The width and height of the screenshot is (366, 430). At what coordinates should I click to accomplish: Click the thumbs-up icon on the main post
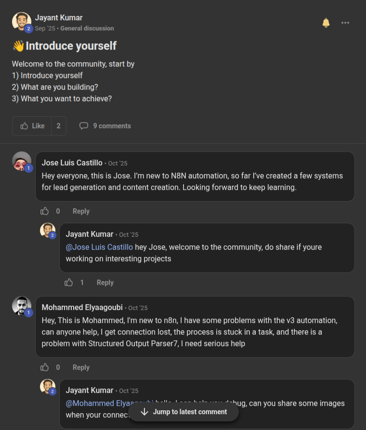(25, 125)
